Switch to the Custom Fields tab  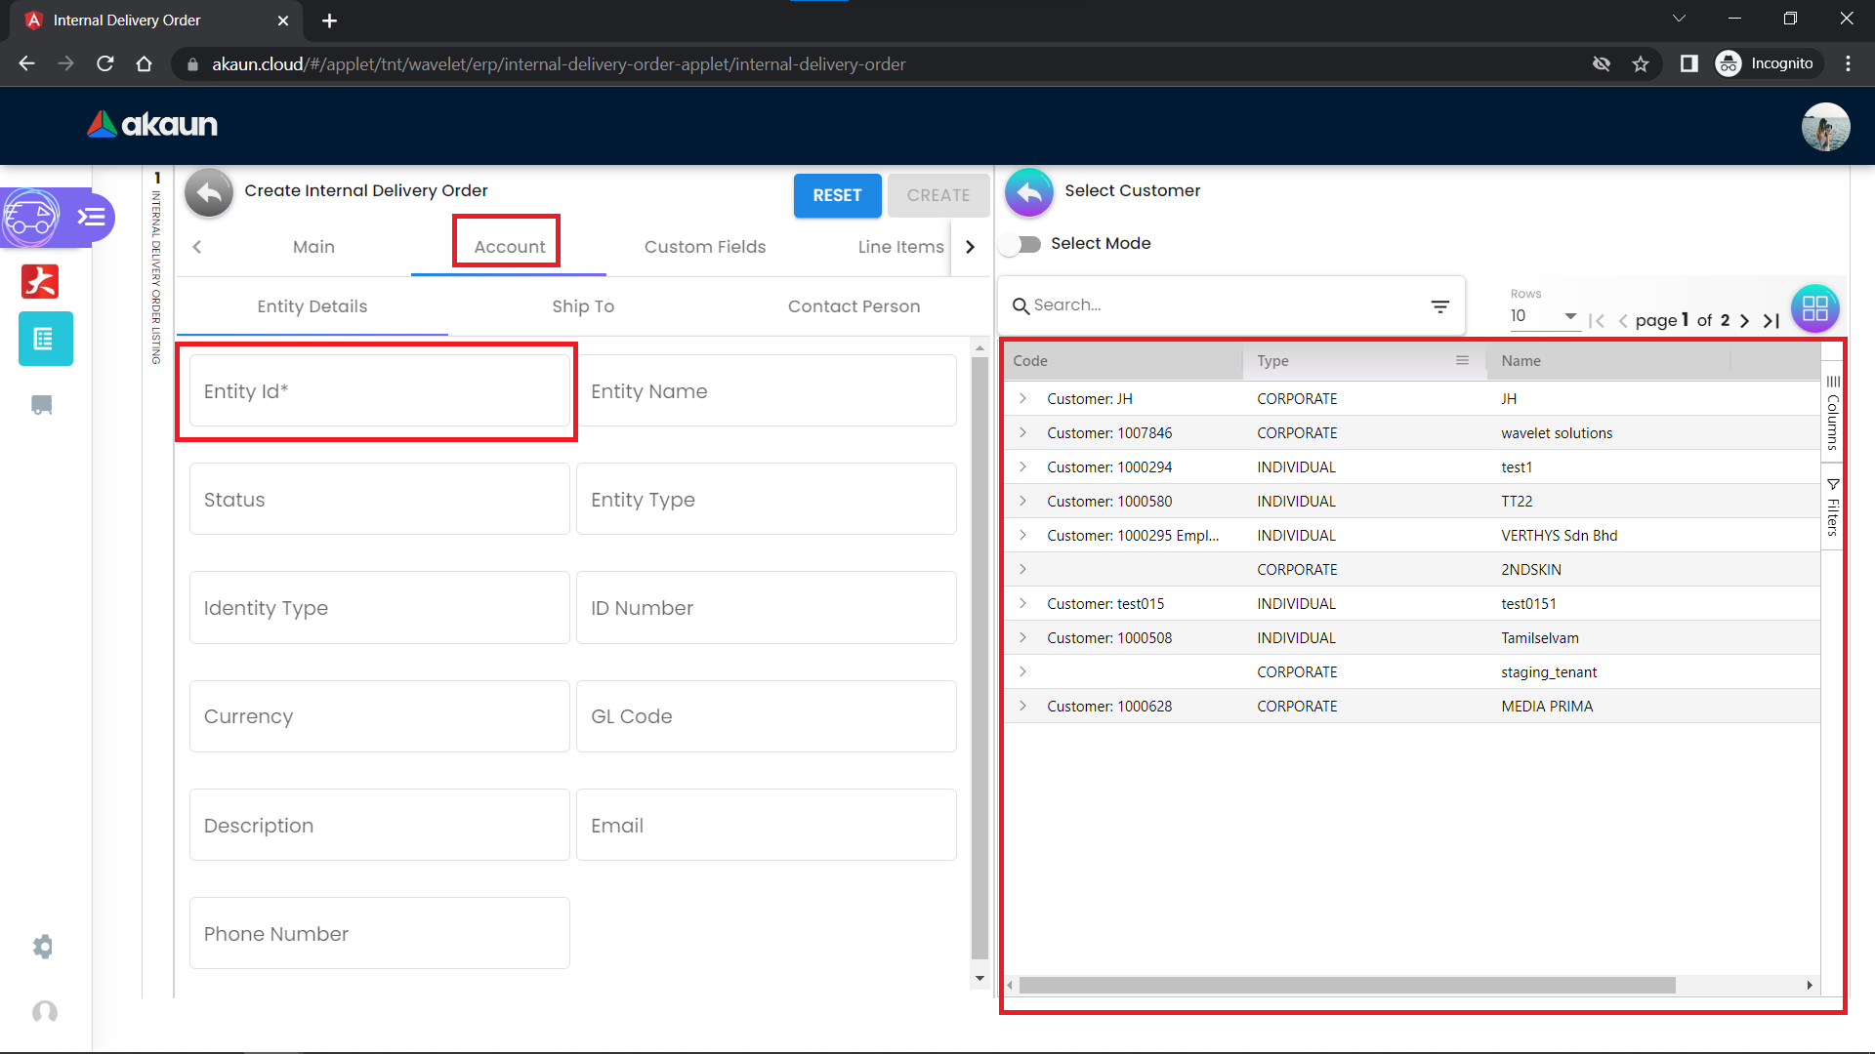[x=704, y=247]
